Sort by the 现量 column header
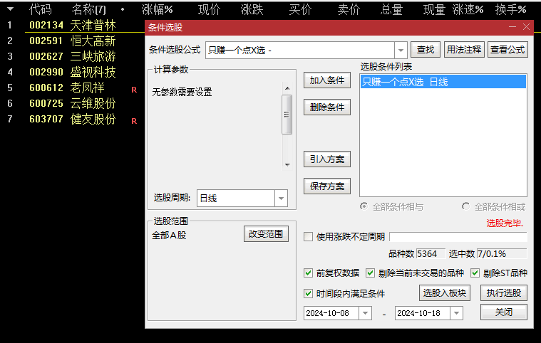This screenshot has height=343, width=541. pyautogui.click(x=434, y=10)
